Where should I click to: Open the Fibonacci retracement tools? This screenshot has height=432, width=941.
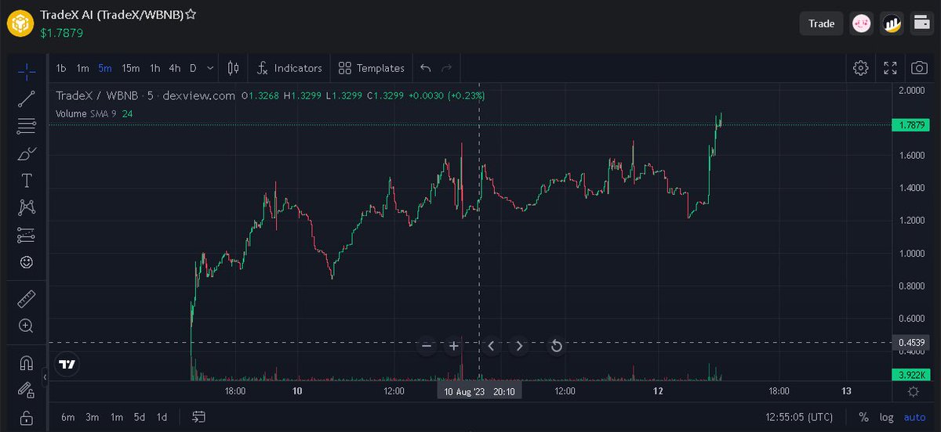point(27,126)
